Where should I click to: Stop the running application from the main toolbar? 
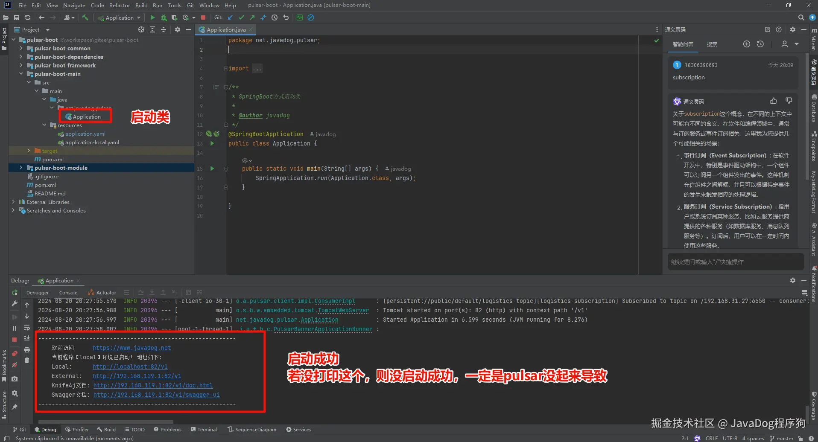(x=203, y=17)
